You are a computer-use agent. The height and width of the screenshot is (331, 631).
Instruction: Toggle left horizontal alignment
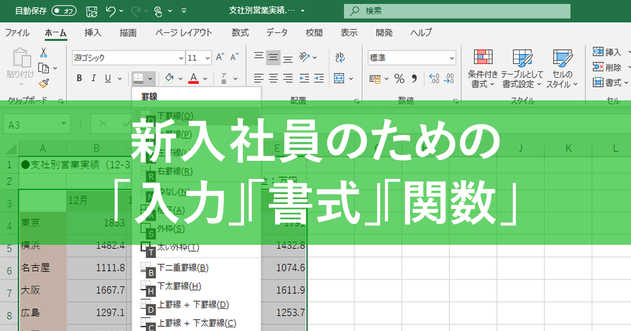click(258, 78)
